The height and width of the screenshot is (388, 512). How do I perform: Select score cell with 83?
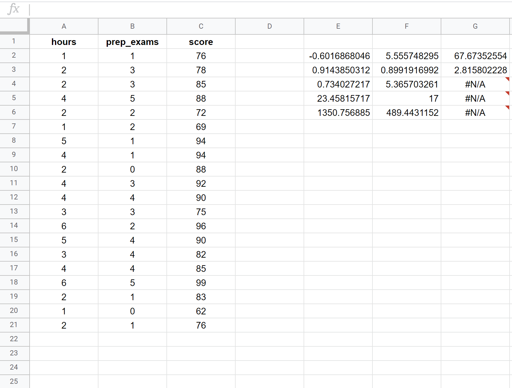[201, 297]
